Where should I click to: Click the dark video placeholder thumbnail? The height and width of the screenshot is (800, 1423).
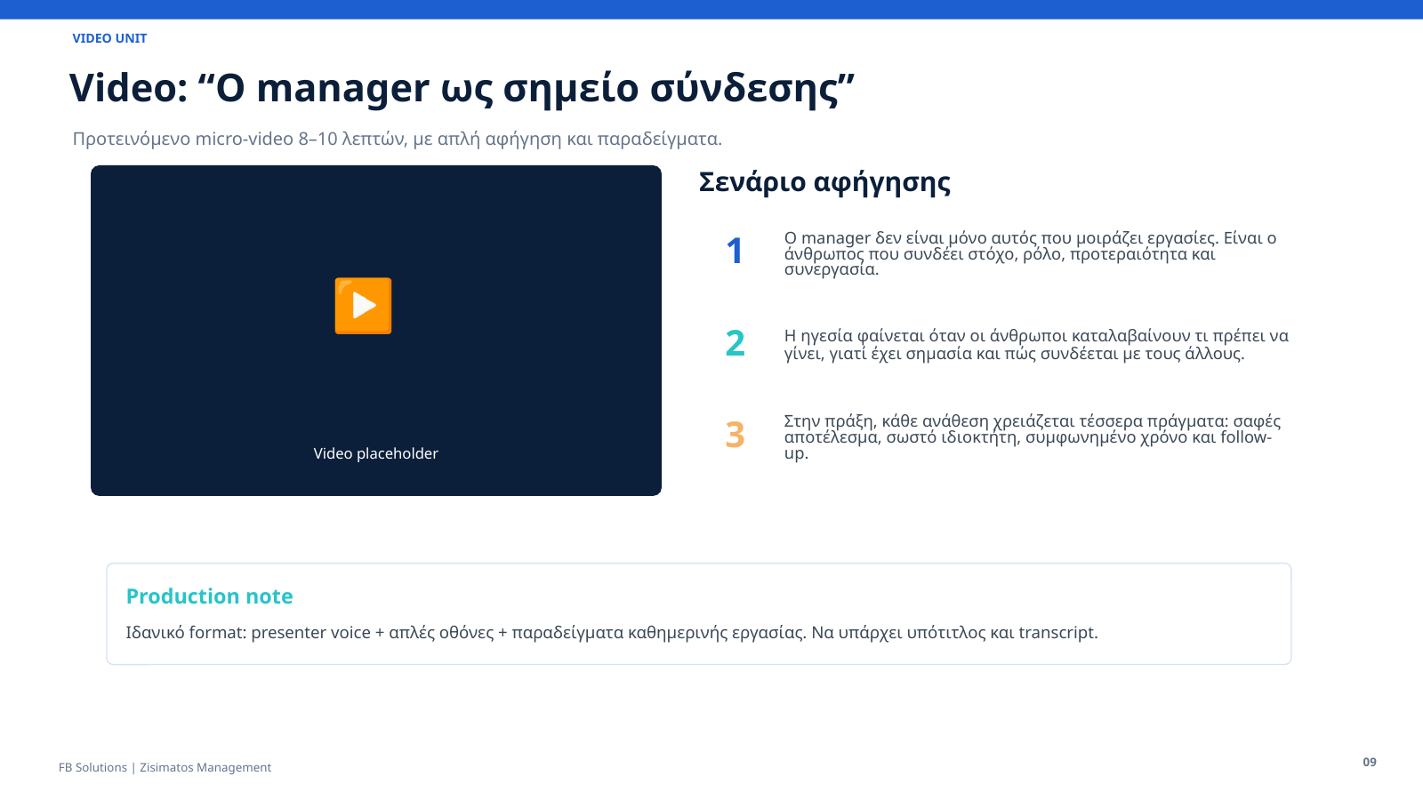point(376,331)
